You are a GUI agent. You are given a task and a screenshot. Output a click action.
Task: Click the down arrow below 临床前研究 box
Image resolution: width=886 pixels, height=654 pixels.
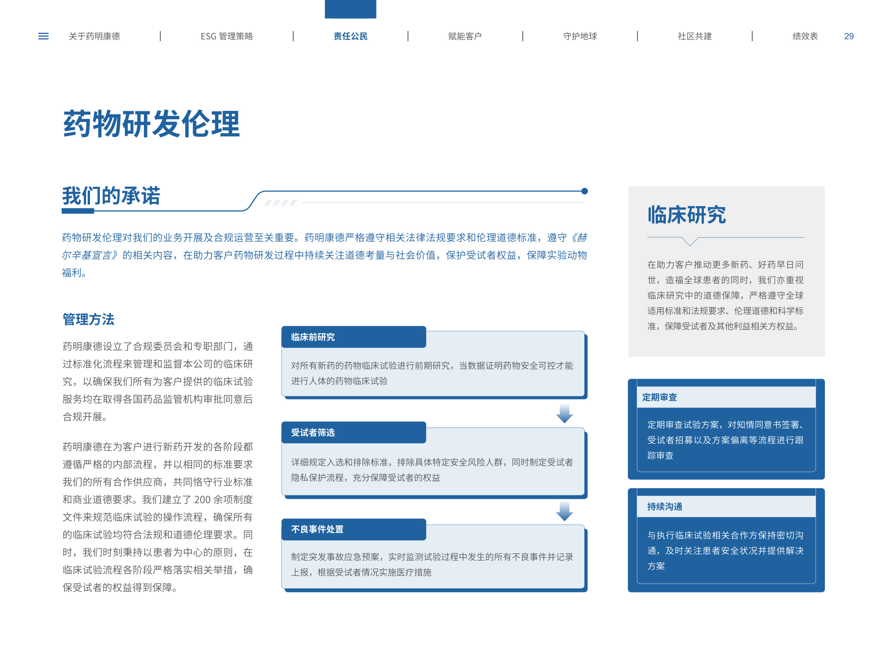pyautogui.click(x=564, y=414)
